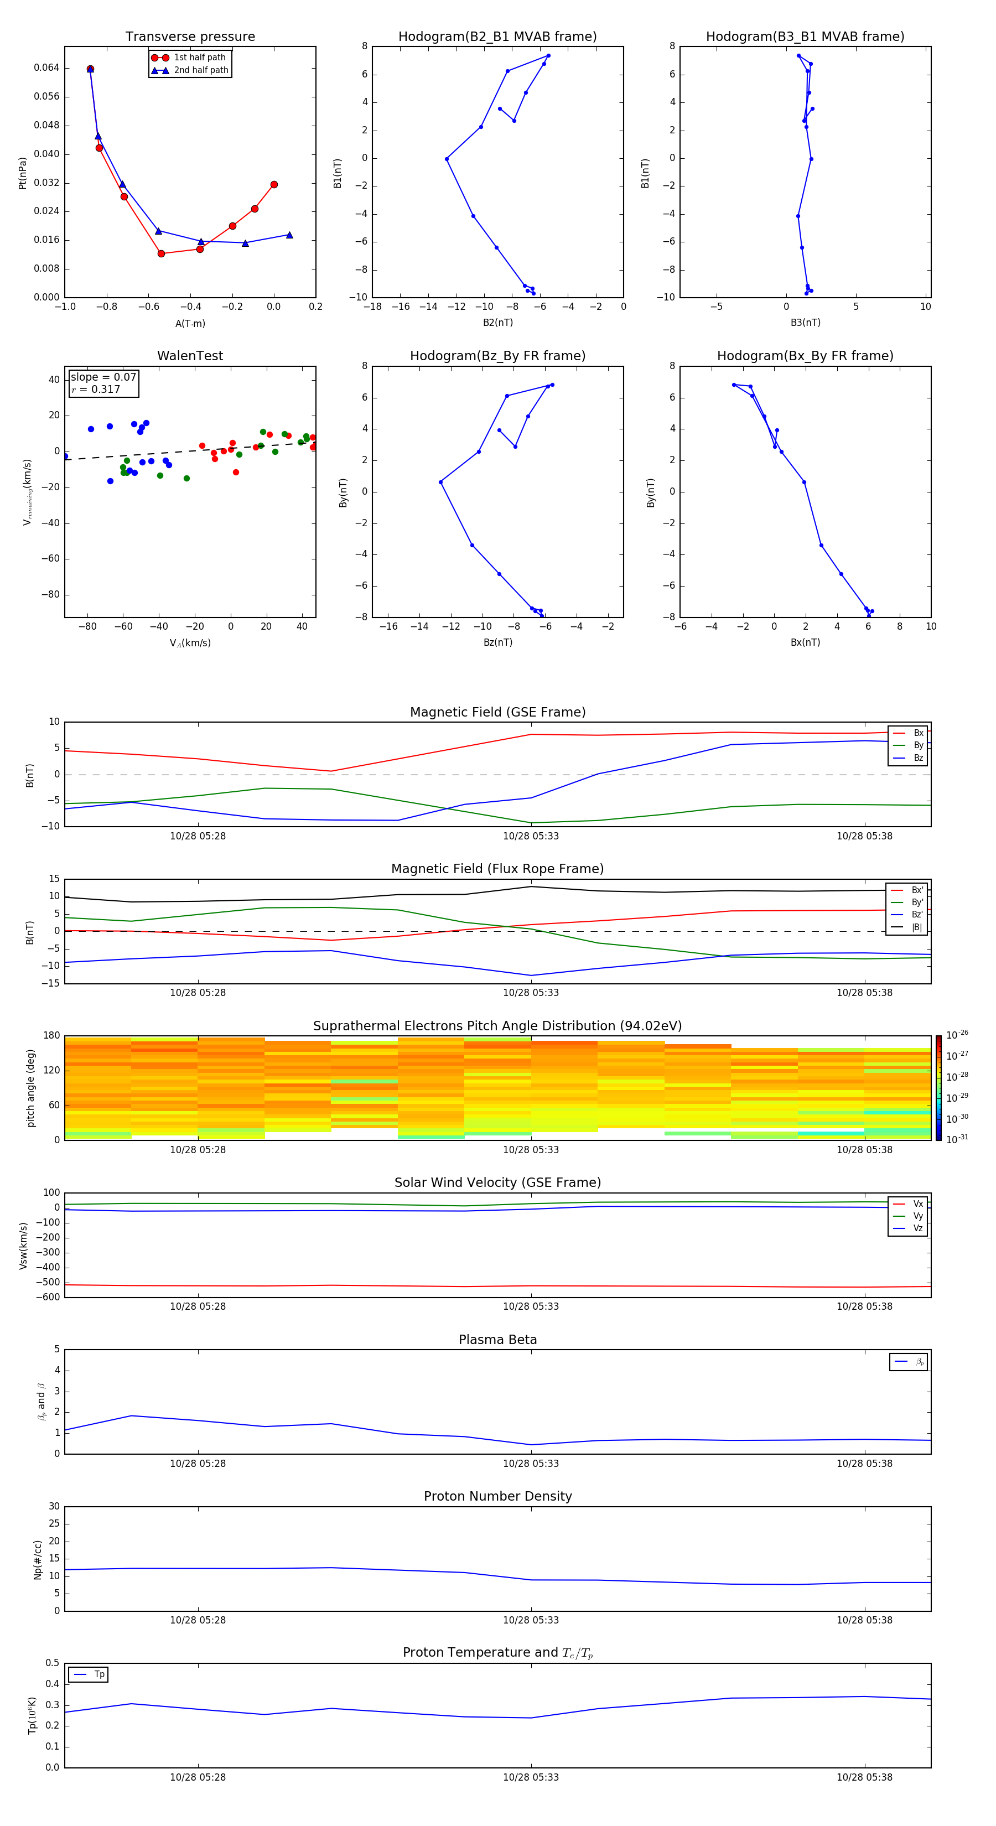The height and width of the screenshot is (1826, 996).
Task: Click the "slope = 0.07" annotation
Action: (103, 377)
